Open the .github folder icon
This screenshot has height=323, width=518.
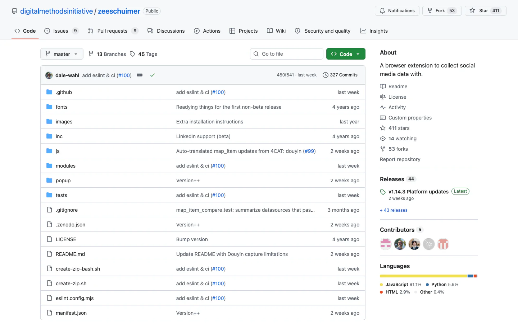pos(49,92)
